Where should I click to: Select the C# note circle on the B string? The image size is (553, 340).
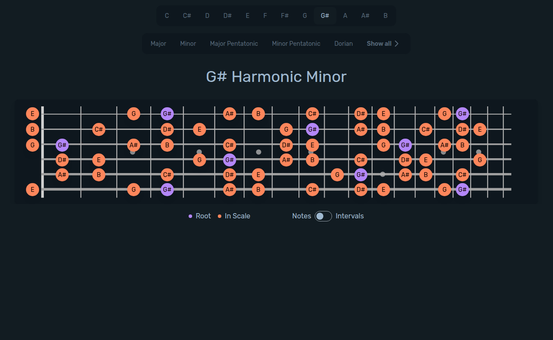(x=99, y=129)
